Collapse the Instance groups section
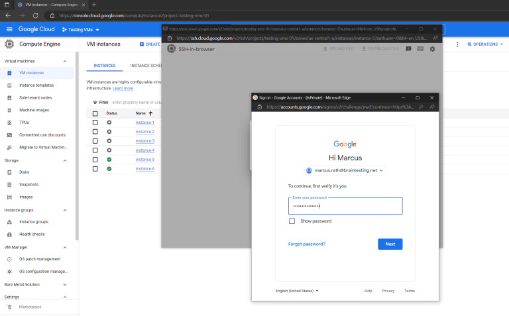This screenshot has height=316, width=509. point(65,210)
